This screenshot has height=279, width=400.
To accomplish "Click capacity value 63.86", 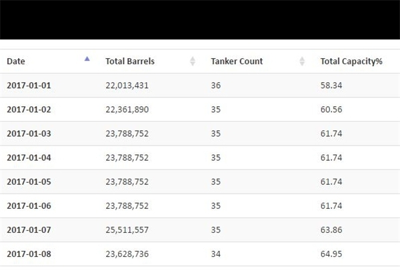I will pyautogui.click(x=331, y=230).
